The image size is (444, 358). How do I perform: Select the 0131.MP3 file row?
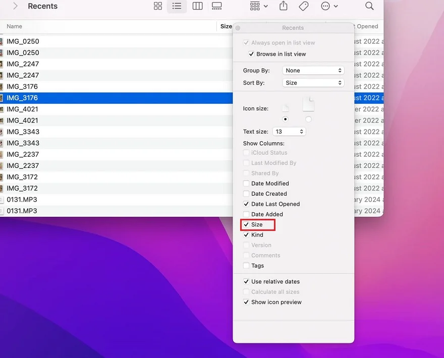(22, 200)
